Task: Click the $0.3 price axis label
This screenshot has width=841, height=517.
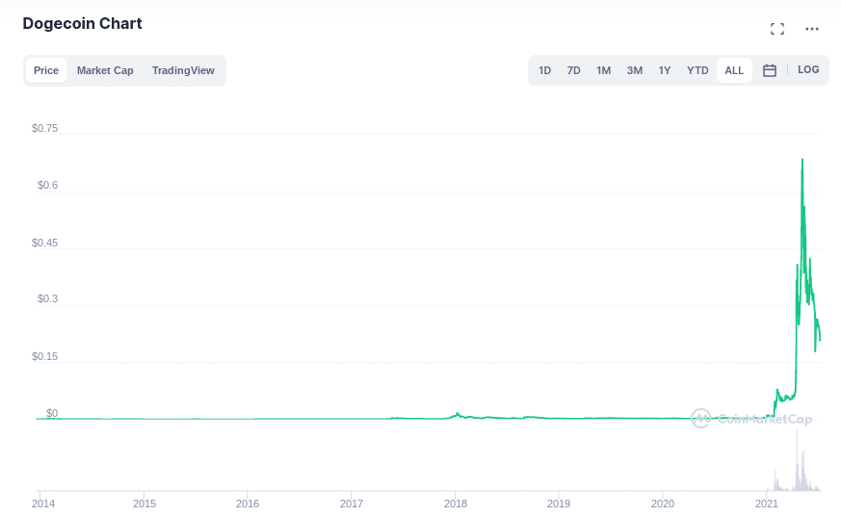Action: tap(47, 299)
